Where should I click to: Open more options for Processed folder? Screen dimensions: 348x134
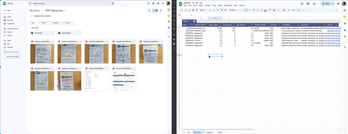[53, 33]
